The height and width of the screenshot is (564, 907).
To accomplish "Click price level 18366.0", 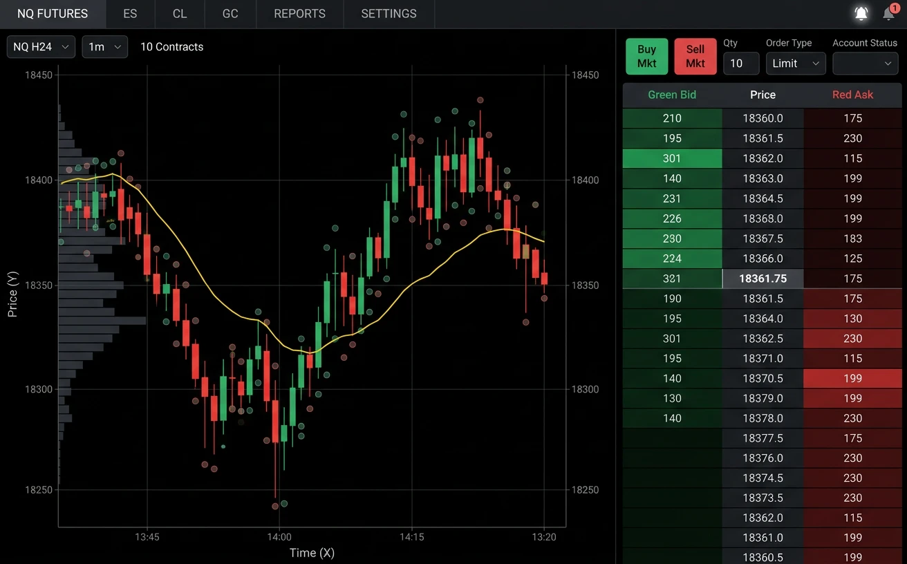I will point(763,258).
